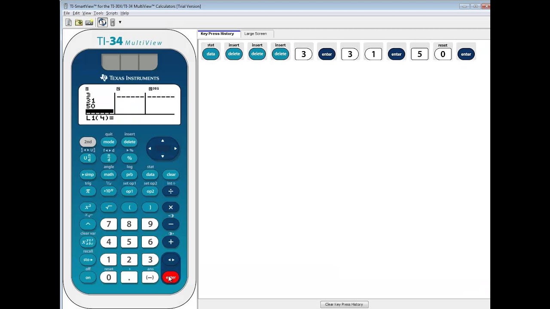Open the Tools menu
Screen dimensions: 550x309
(x=98, y=13)
